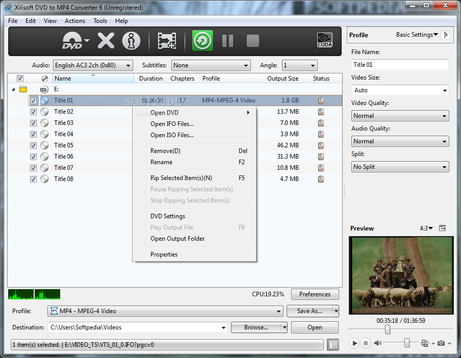Open the DVD load toolbar icon
461x358 pixels.
(72, 41)
